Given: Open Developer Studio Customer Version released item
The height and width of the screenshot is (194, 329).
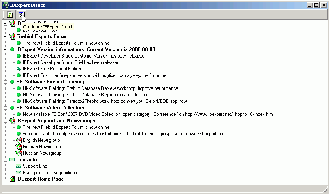Looking at the screenshot, I should click(84, 56).
